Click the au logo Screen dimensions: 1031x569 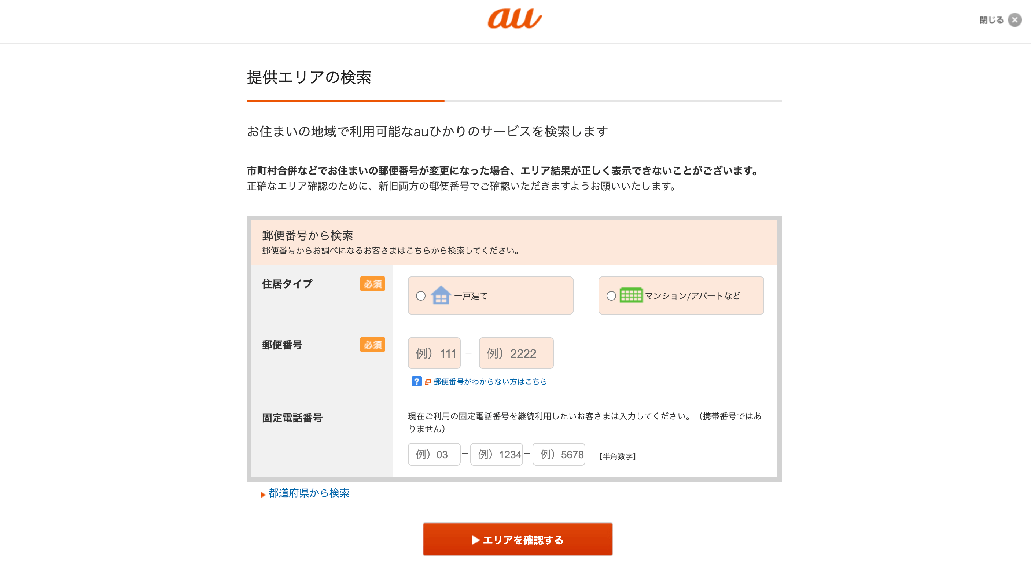[515, 18]
